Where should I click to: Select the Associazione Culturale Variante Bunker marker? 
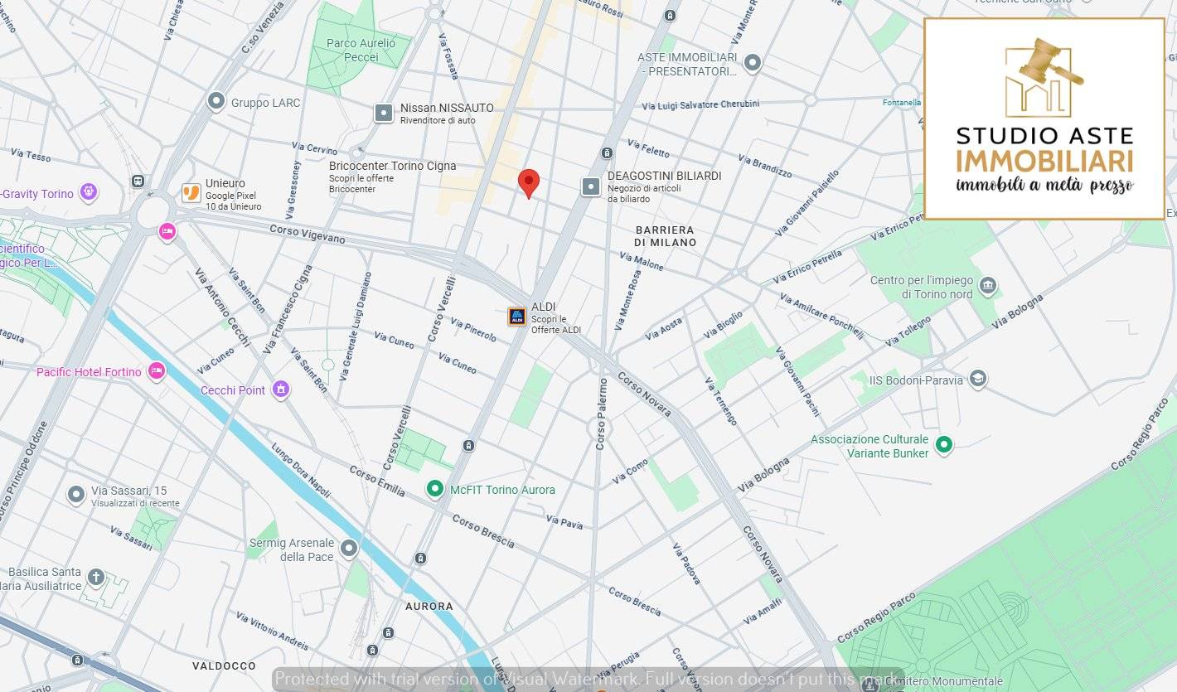coord(943,445)
